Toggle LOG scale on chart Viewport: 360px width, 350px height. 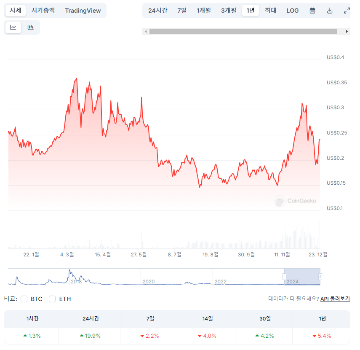(x=293, y=11)
